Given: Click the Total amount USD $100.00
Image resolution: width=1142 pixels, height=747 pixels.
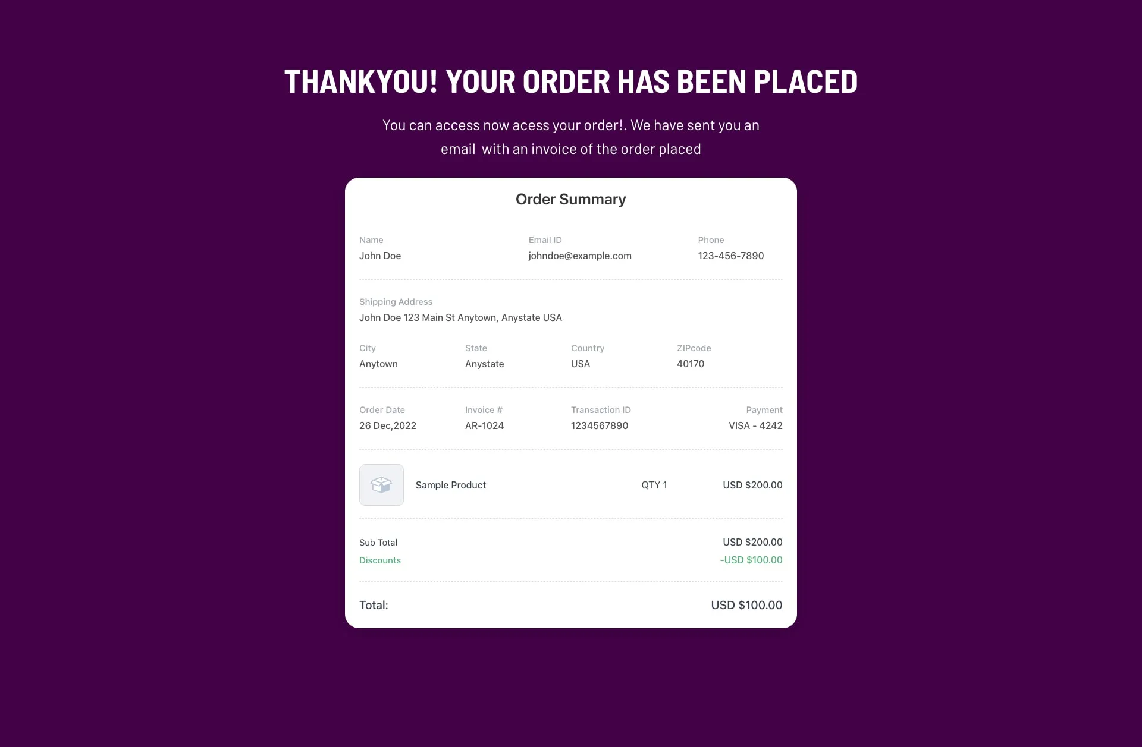Looking at the screenshot, I should tap(746, 606).
